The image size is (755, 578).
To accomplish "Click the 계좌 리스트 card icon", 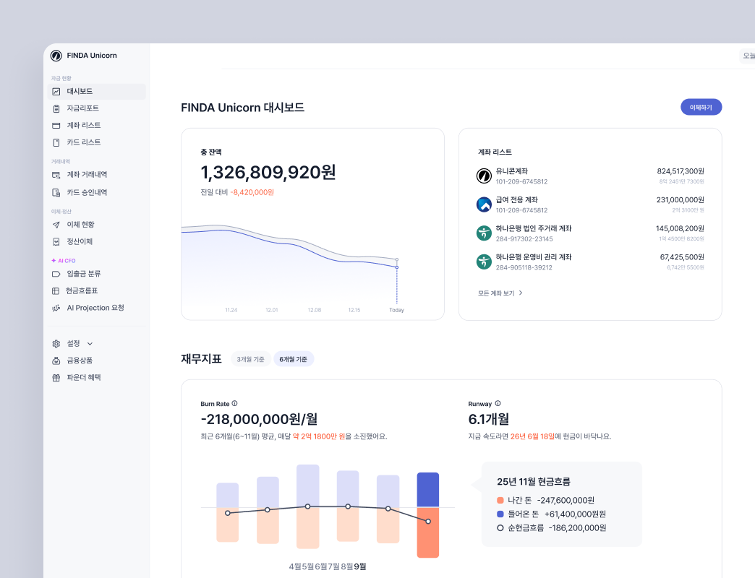I will pyautogui.click(x=56, y=126).
